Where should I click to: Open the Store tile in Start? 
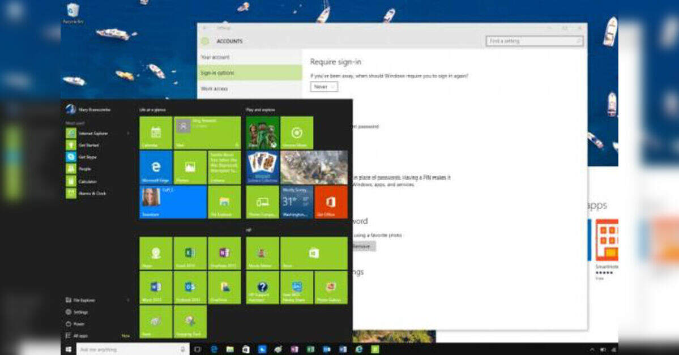tap(314, 253)
